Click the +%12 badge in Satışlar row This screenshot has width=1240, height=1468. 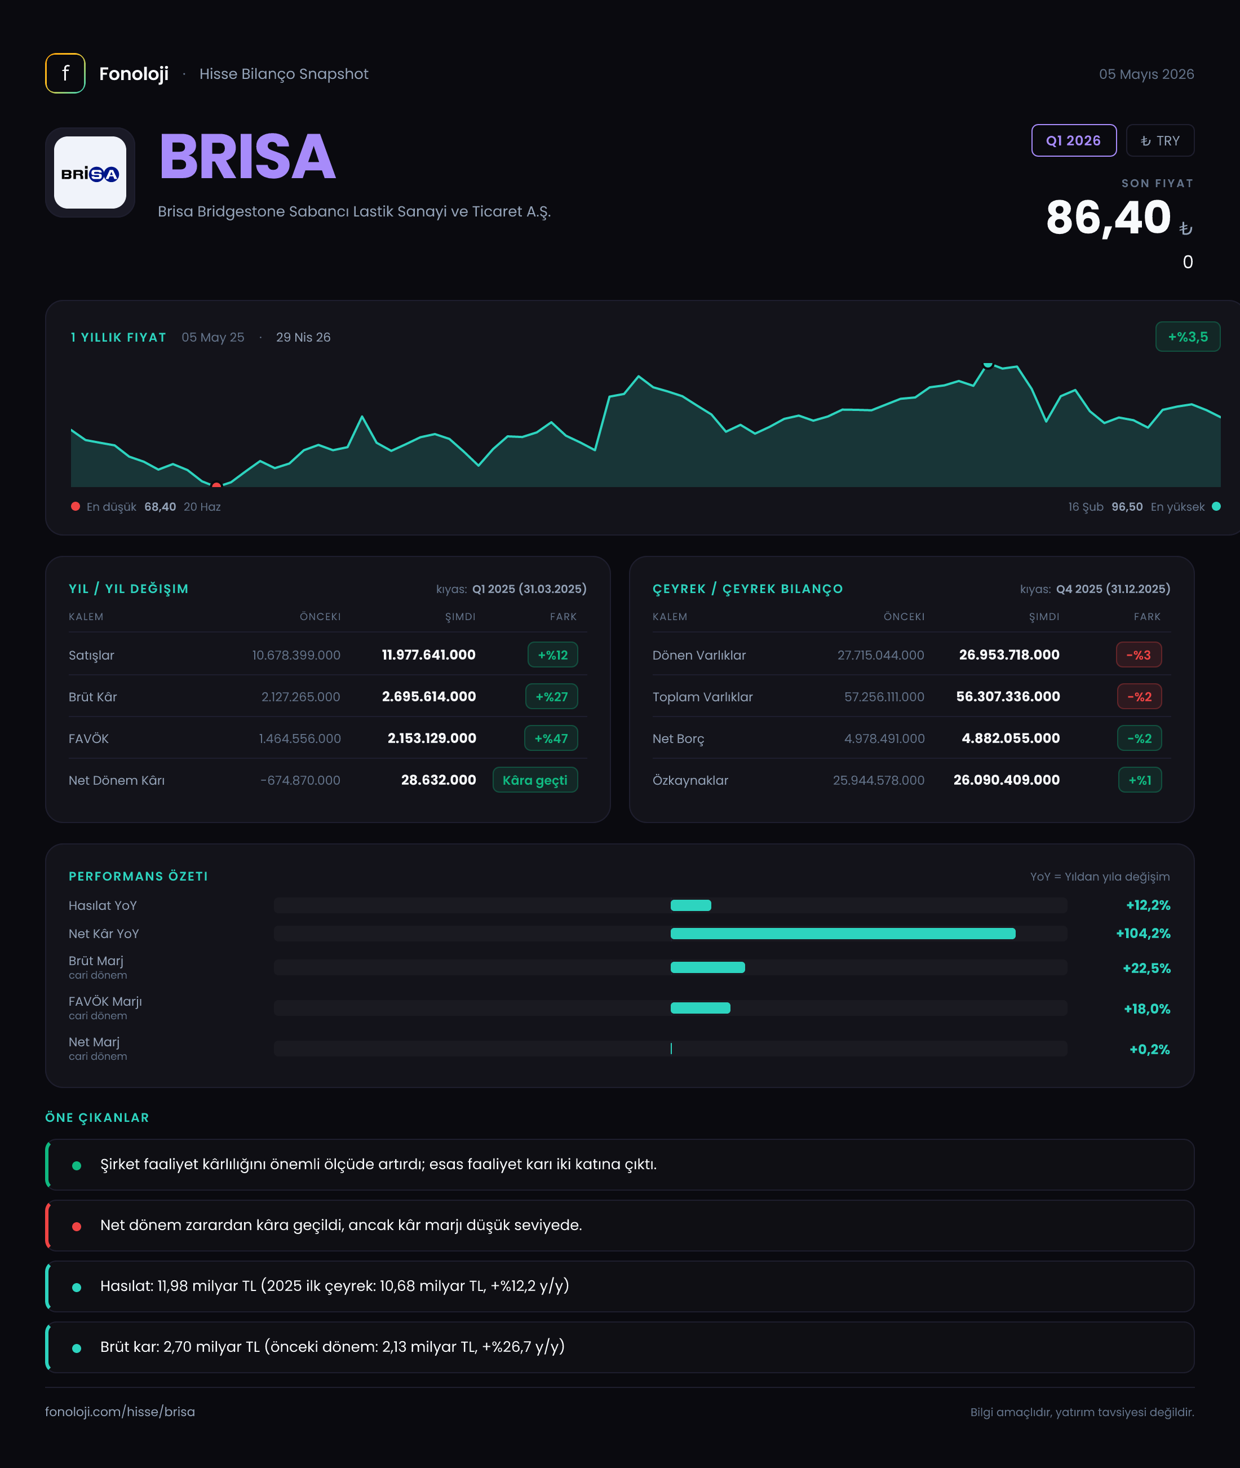[552, 655]
